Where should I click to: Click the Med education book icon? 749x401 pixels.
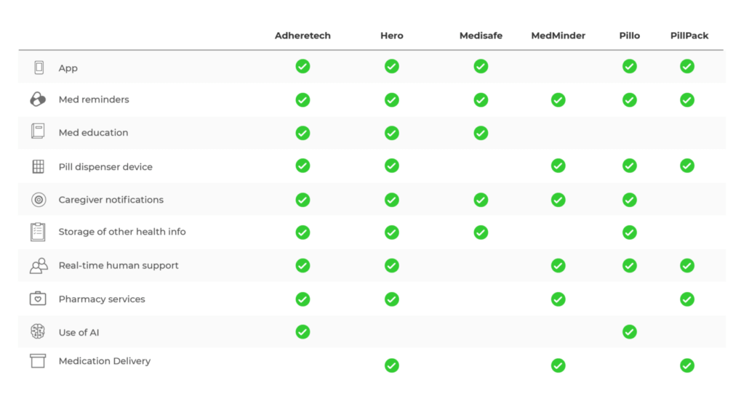pyautogui.click(x=39, y=131)
